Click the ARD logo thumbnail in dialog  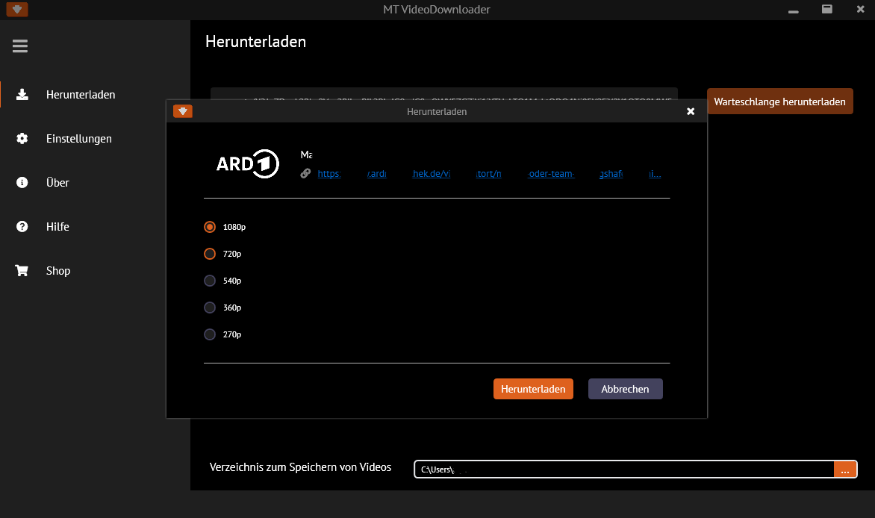[x=247, y=163]
